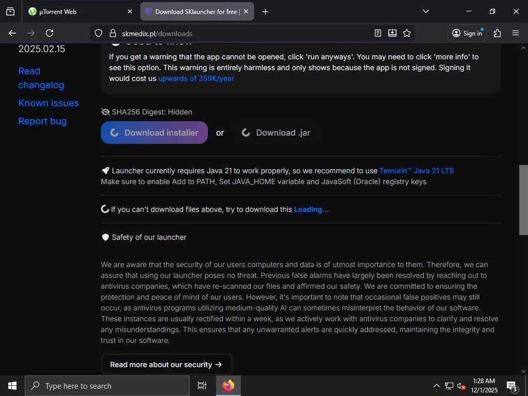The height and width of the screenshot is (396, 528).
Task: Open Firefox View icon in tab strip
Action: coord(10,11)
